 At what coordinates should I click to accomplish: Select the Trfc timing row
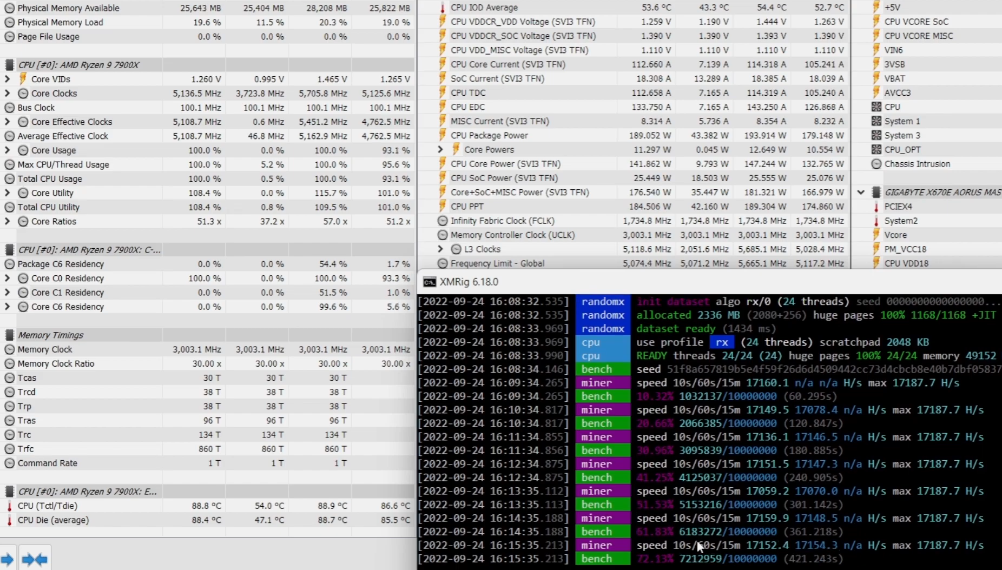pos(208,449)
